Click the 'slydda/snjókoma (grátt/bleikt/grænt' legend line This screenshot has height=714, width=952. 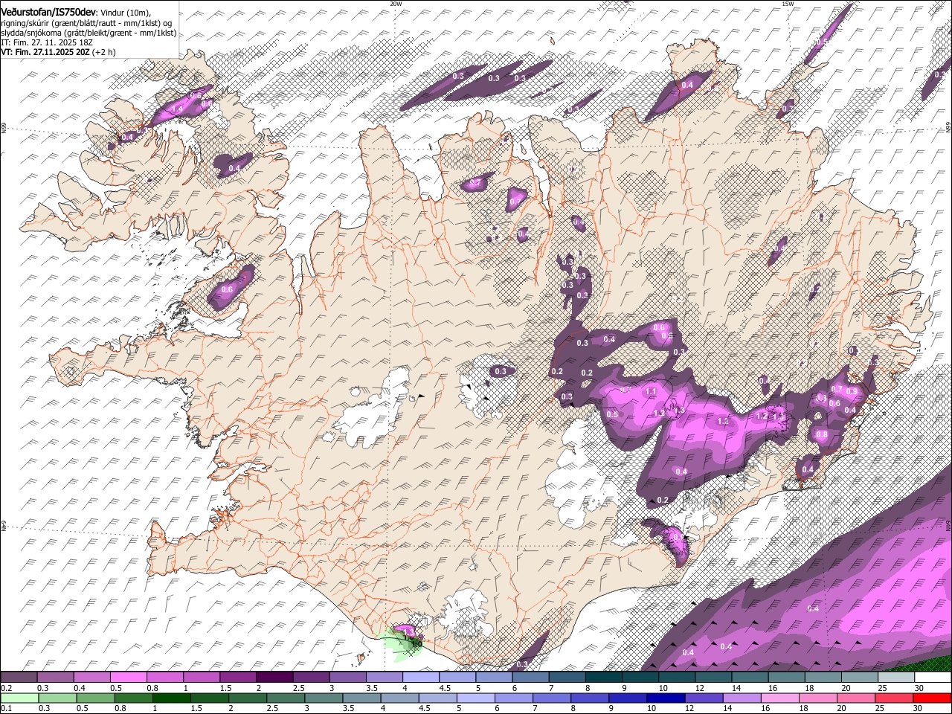[x=89, y=33]
